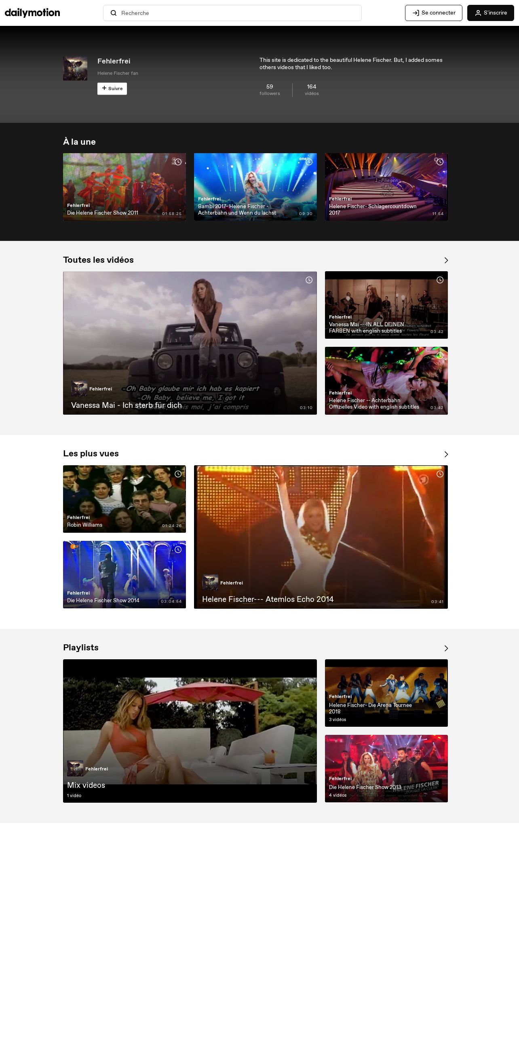
Task: Add Die Helene Fischer Show 2014 to watch later
Action: coord(178,549)
